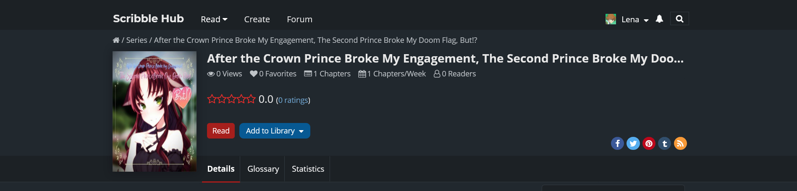Switch to the Statistics tab
The height and width of the screenshot is (191, 797).
(x=308, y=169)
